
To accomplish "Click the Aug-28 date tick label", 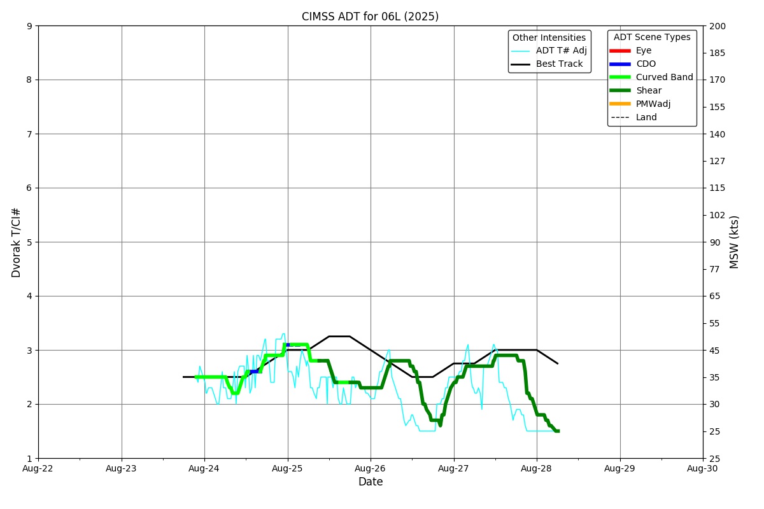I will [x=537, y=469].
